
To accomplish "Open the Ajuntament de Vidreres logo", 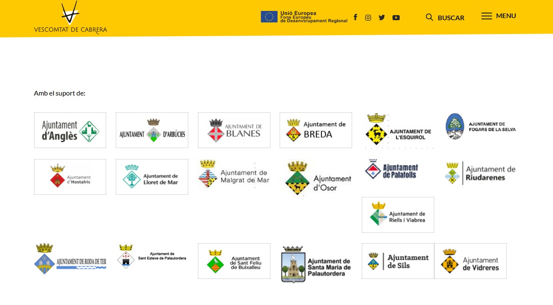I will pyautogui.click(x=470, y=261).
